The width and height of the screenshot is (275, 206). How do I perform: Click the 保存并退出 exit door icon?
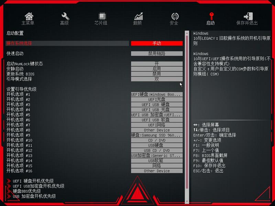click(248, 16)
